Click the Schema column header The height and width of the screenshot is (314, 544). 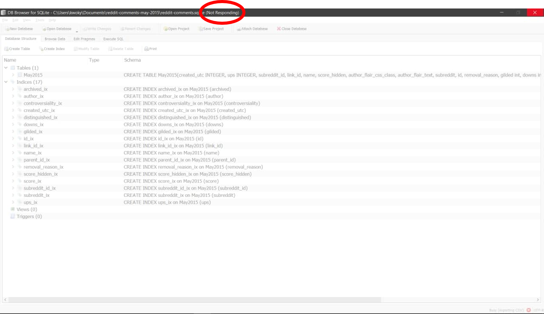point(132,60)
